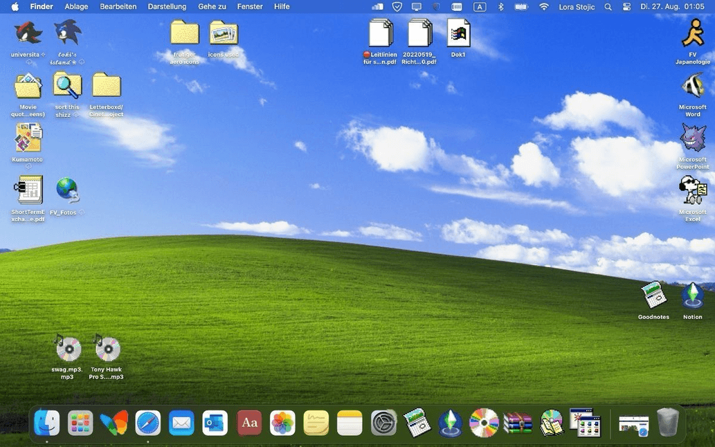715x447 pixels.
Task: Open the frutiger aero icons folder
Action: [185, 33]
